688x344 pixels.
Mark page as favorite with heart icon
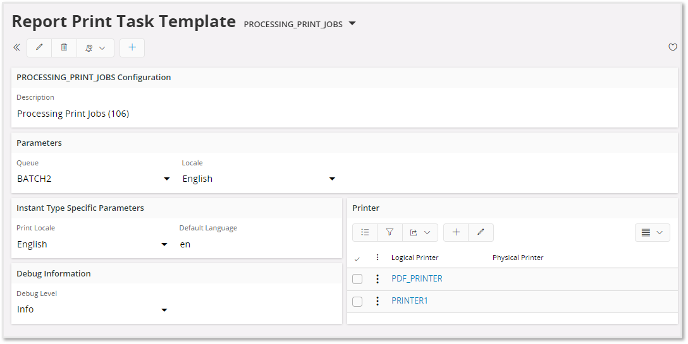(x=672, y=47)
